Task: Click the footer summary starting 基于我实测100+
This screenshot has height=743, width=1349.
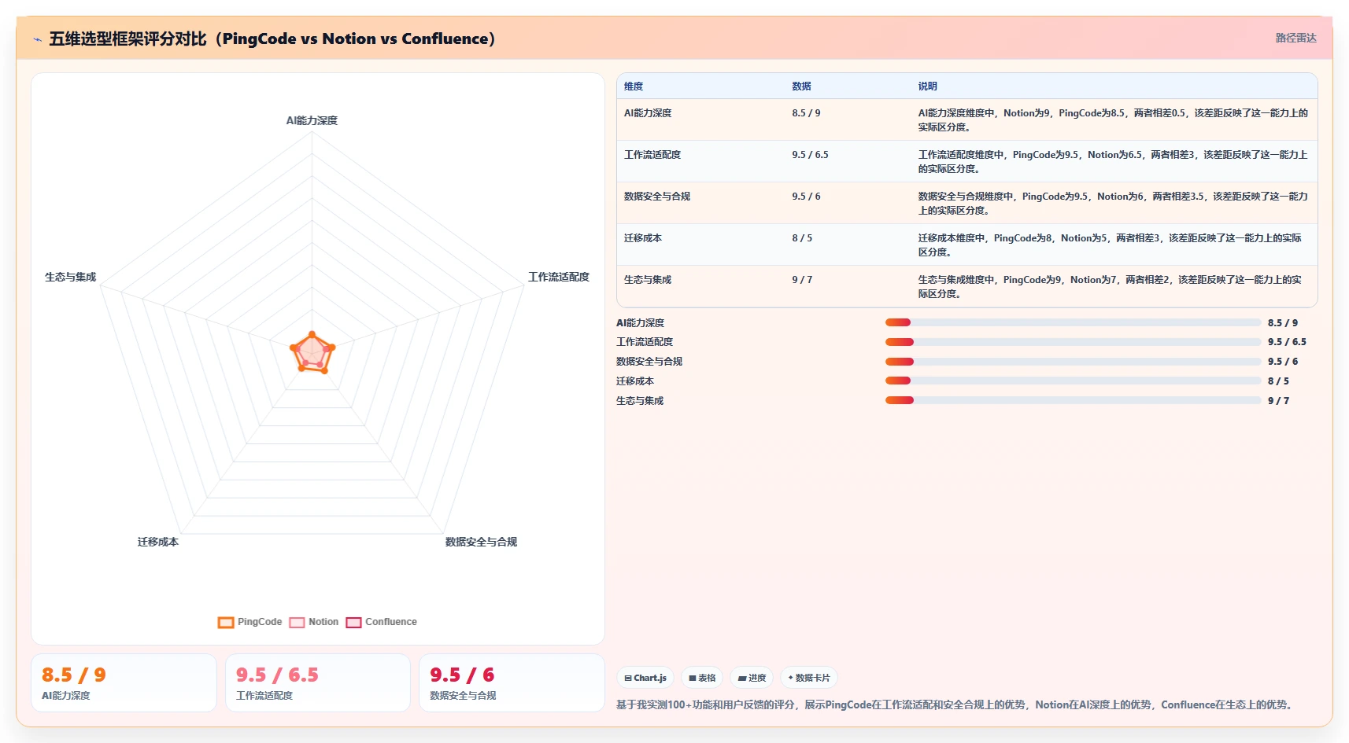Action: [x=956, y=704]
